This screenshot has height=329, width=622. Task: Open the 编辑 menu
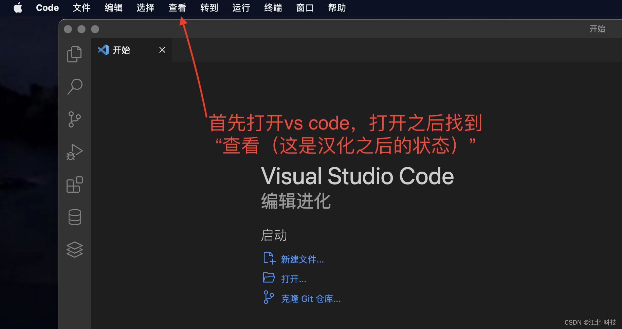click(x=113, y=7)
